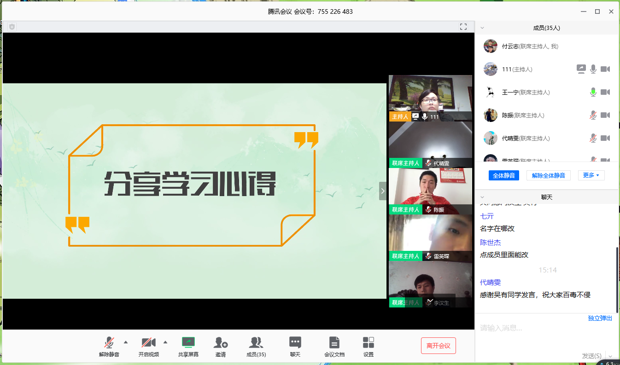Click the message 感谢吴有同学发言，祝大家百毒不侵
This screenshot has height=365, width=620.
click(535, 295)
